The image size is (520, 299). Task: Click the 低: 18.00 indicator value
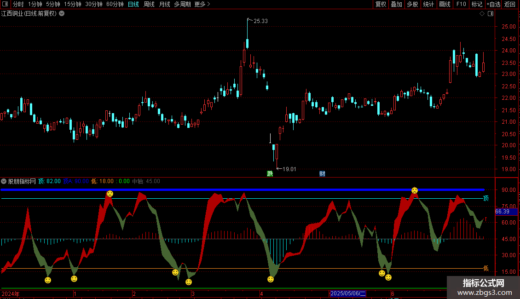[x=103, y=181]
